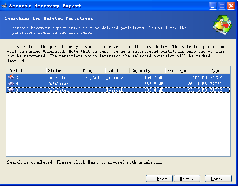Click the recovery recycle logo in header

tap(222, 25)
